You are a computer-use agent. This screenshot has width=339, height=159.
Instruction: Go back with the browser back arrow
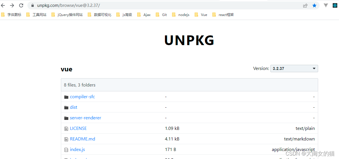(x=3, y=6)
